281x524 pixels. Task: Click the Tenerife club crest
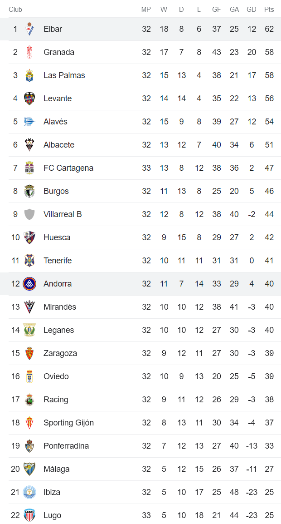[29, 261]
